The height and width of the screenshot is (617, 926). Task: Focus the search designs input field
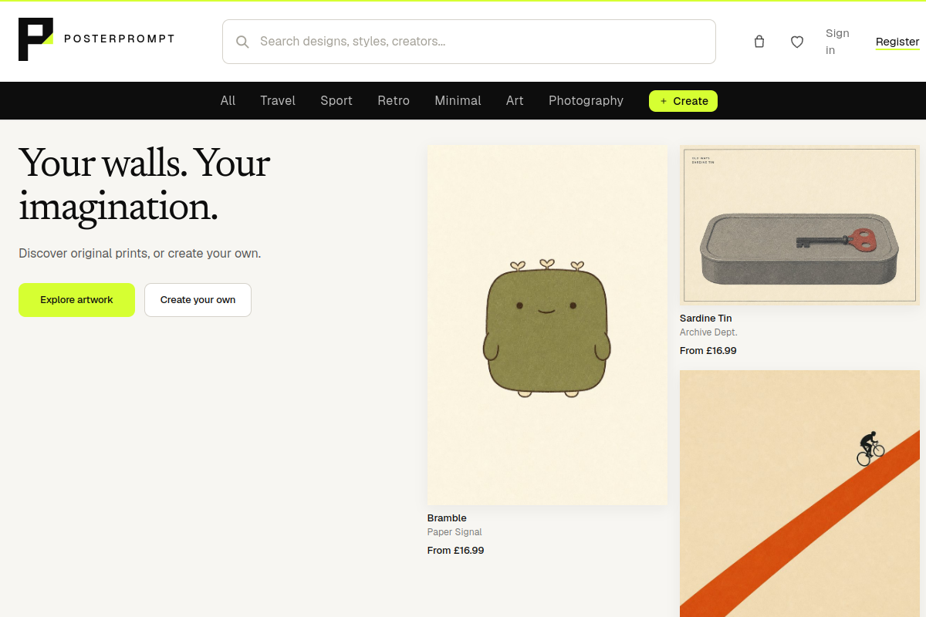(x=469, y=42)
